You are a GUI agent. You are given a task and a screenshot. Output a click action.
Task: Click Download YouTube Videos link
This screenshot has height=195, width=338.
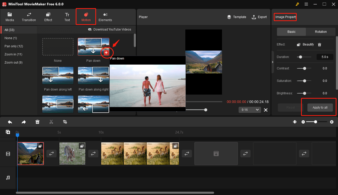coord(110,29)
